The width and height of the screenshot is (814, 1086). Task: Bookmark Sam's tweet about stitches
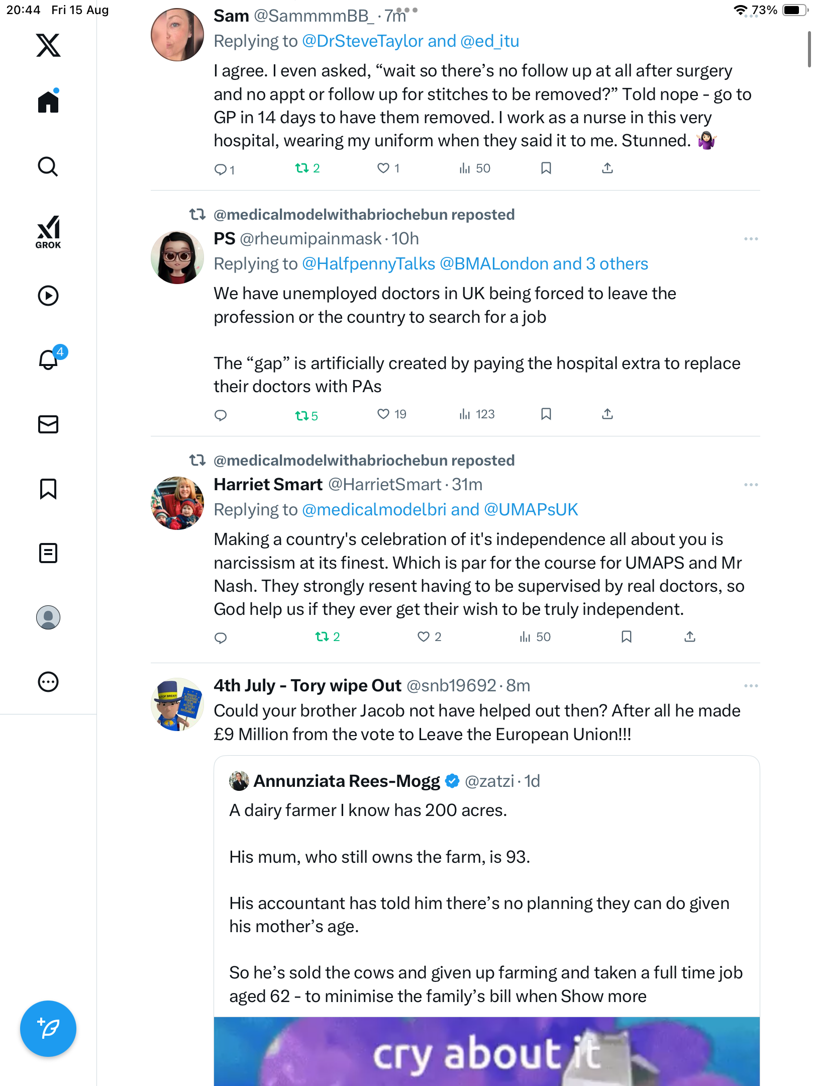point(546,168)
